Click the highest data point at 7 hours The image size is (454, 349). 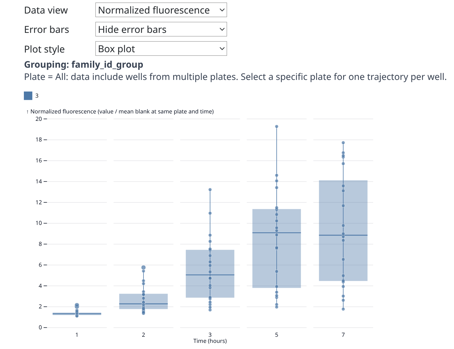343,143
